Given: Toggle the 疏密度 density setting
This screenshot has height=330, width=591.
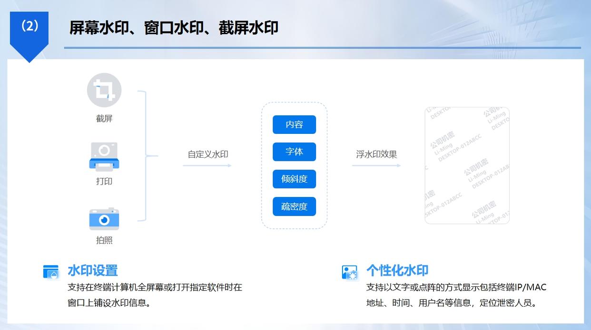Looking at the screenshot, I should pyautogui.click(x=294, y=207).
